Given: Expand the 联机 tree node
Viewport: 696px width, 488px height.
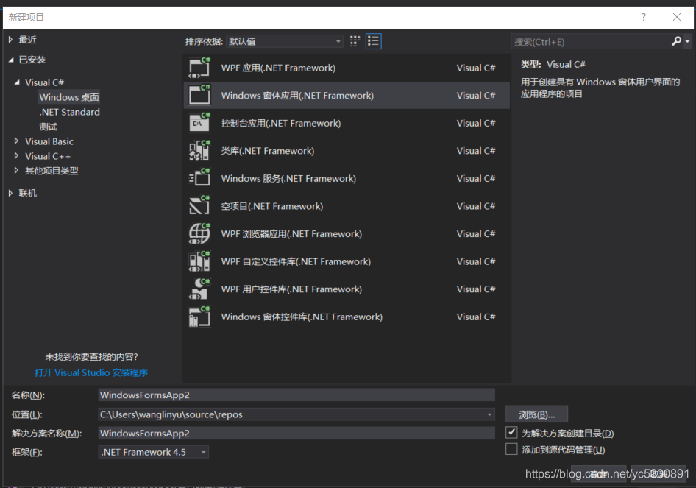Looking at the screenshot, I should tap(10, 193).
